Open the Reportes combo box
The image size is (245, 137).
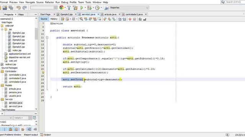(x=129, y=8)
